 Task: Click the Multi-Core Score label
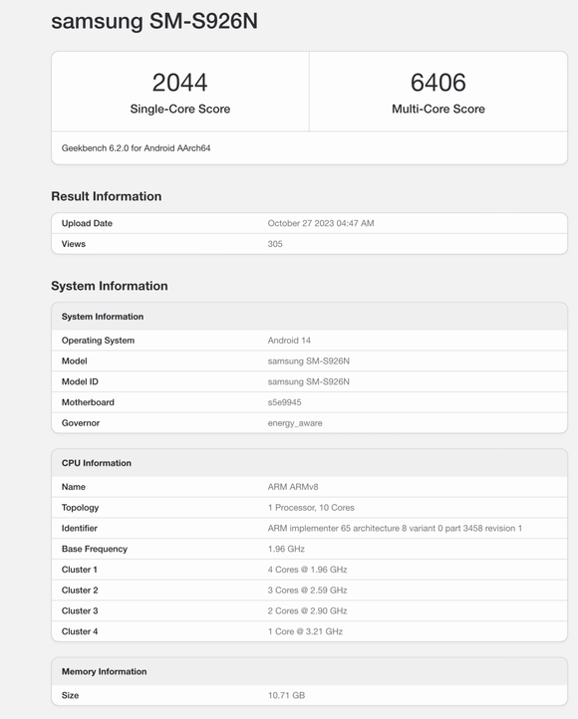438,109
